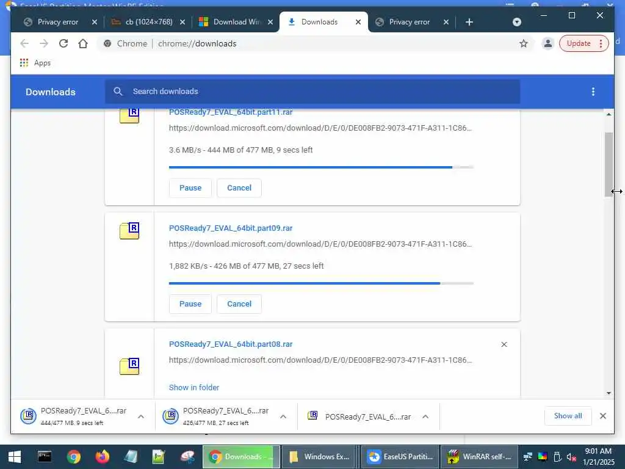Open Firefox from the taskbar
Screen dimensions: 625x469
pyautogui.click(x=102, y=457)
